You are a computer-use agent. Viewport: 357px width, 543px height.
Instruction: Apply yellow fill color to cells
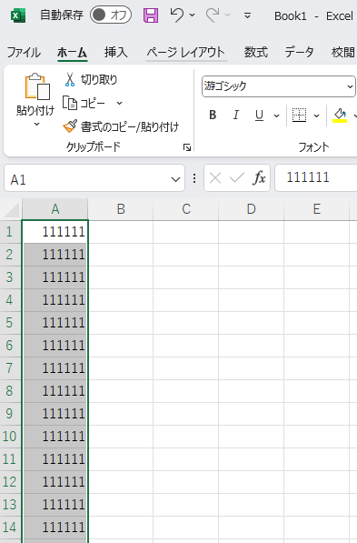click(340, 115)
